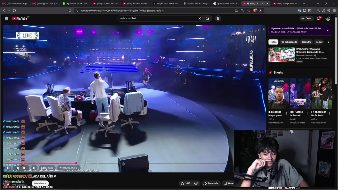Screen dimensions: 338x190
Task: Show more filter chips with right arrow
Action: [328, 42]
